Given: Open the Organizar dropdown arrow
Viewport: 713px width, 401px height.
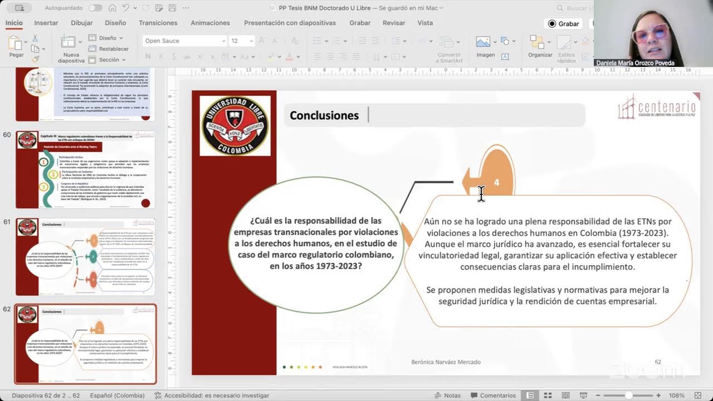Looking at the screenshot, I should tap(548, 42).
